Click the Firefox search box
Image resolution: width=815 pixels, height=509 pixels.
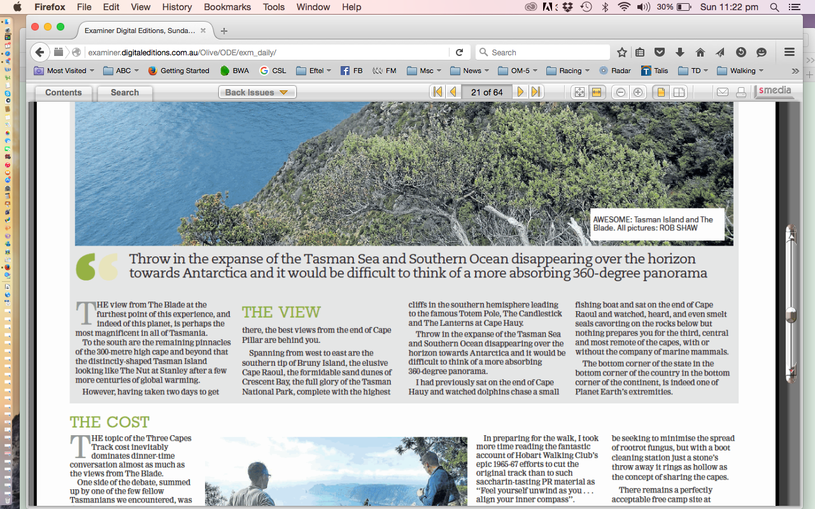543,52
